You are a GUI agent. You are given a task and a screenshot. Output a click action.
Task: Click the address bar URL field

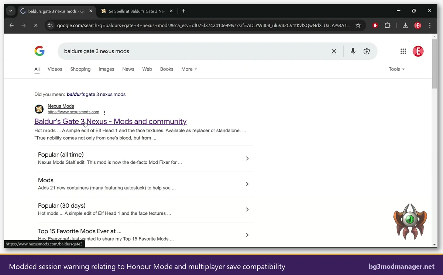[x=203, y=26]
